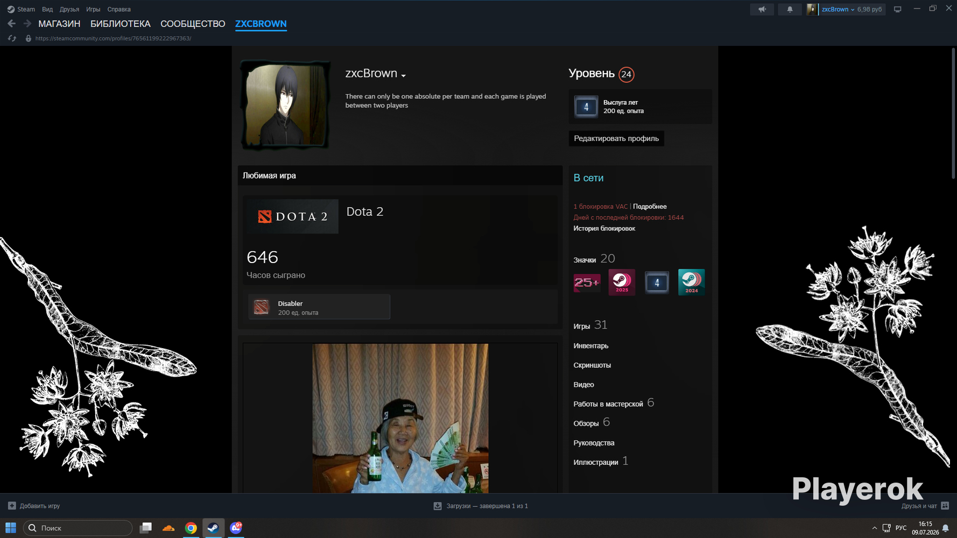Screen dimensions: 957x538
Task: Go back with the left arrow icon
Action: (12, 24)
